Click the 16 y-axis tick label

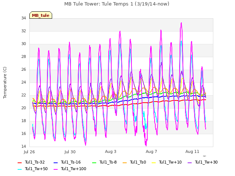[23, 133]
